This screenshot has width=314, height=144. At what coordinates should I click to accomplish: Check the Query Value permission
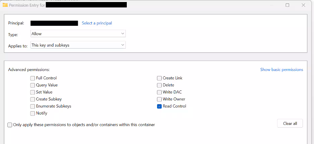tap(33, 85)
